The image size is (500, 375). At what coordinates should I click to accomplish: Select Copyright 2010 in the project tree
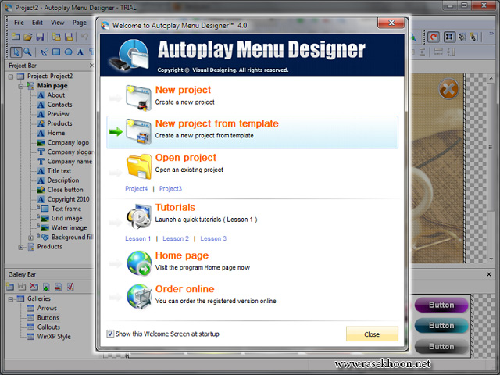(68, 199)
